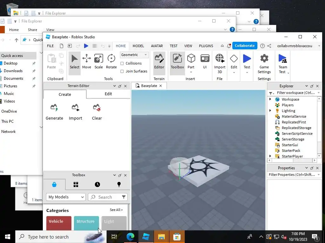Open the Marketplace tab in Toolbox
This screenshot has height=243, width=325.
pos(54,184)
